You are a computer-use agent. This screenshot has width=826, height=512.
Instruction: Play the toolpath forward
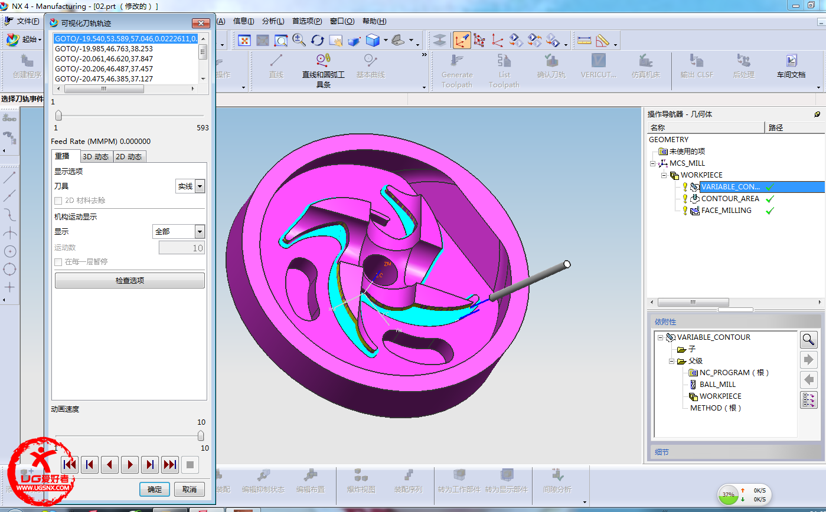pyautogui.click(x=130, y=465)
